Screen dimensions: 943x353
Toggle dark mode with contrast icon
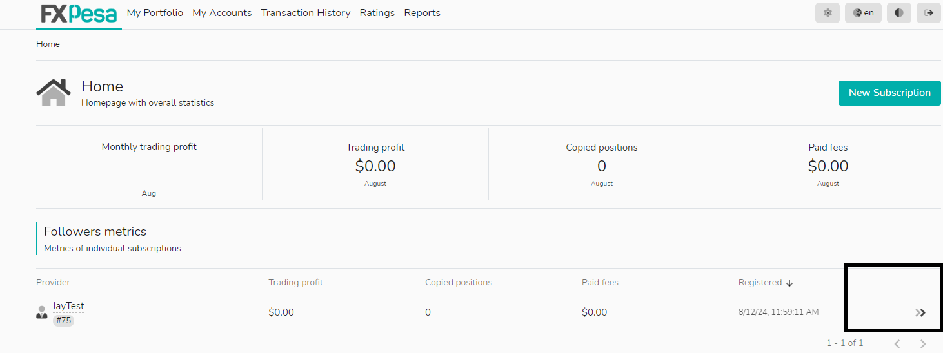[898, 13]
